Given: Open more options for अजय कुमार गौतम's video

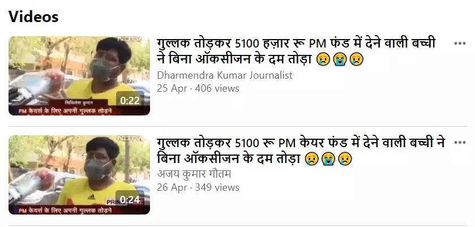Looking at the screenshot, I should [460, 142].
